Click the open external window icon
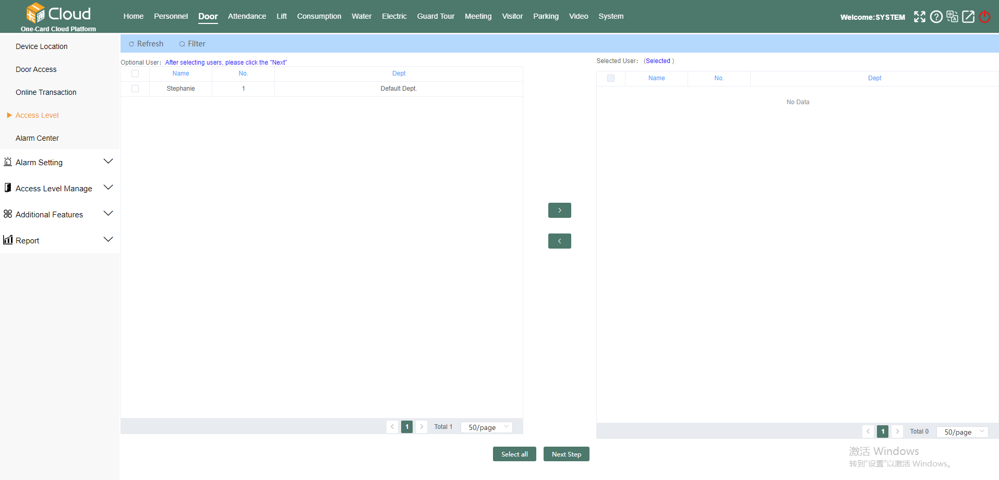Image resolution: width=999 pixels, height=480 pixels. (968, 17)
